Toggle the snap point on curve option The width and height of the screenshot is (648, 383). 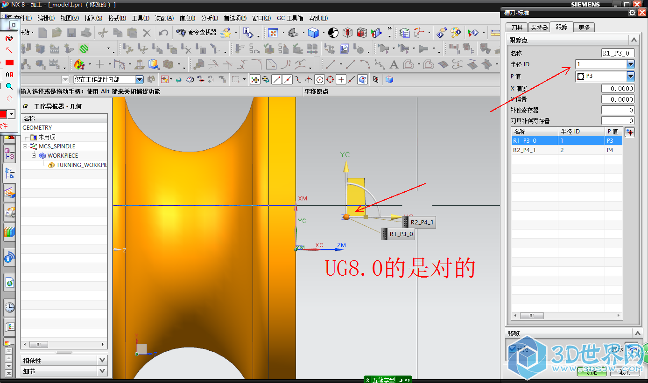[352, 80]
